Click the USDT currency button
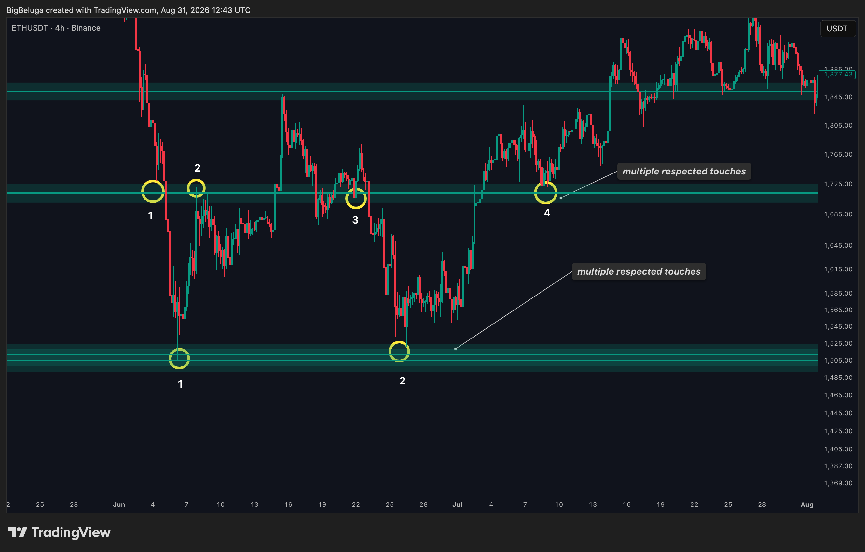The width and height of the screenshot is (865, 552). coord(838,28)
